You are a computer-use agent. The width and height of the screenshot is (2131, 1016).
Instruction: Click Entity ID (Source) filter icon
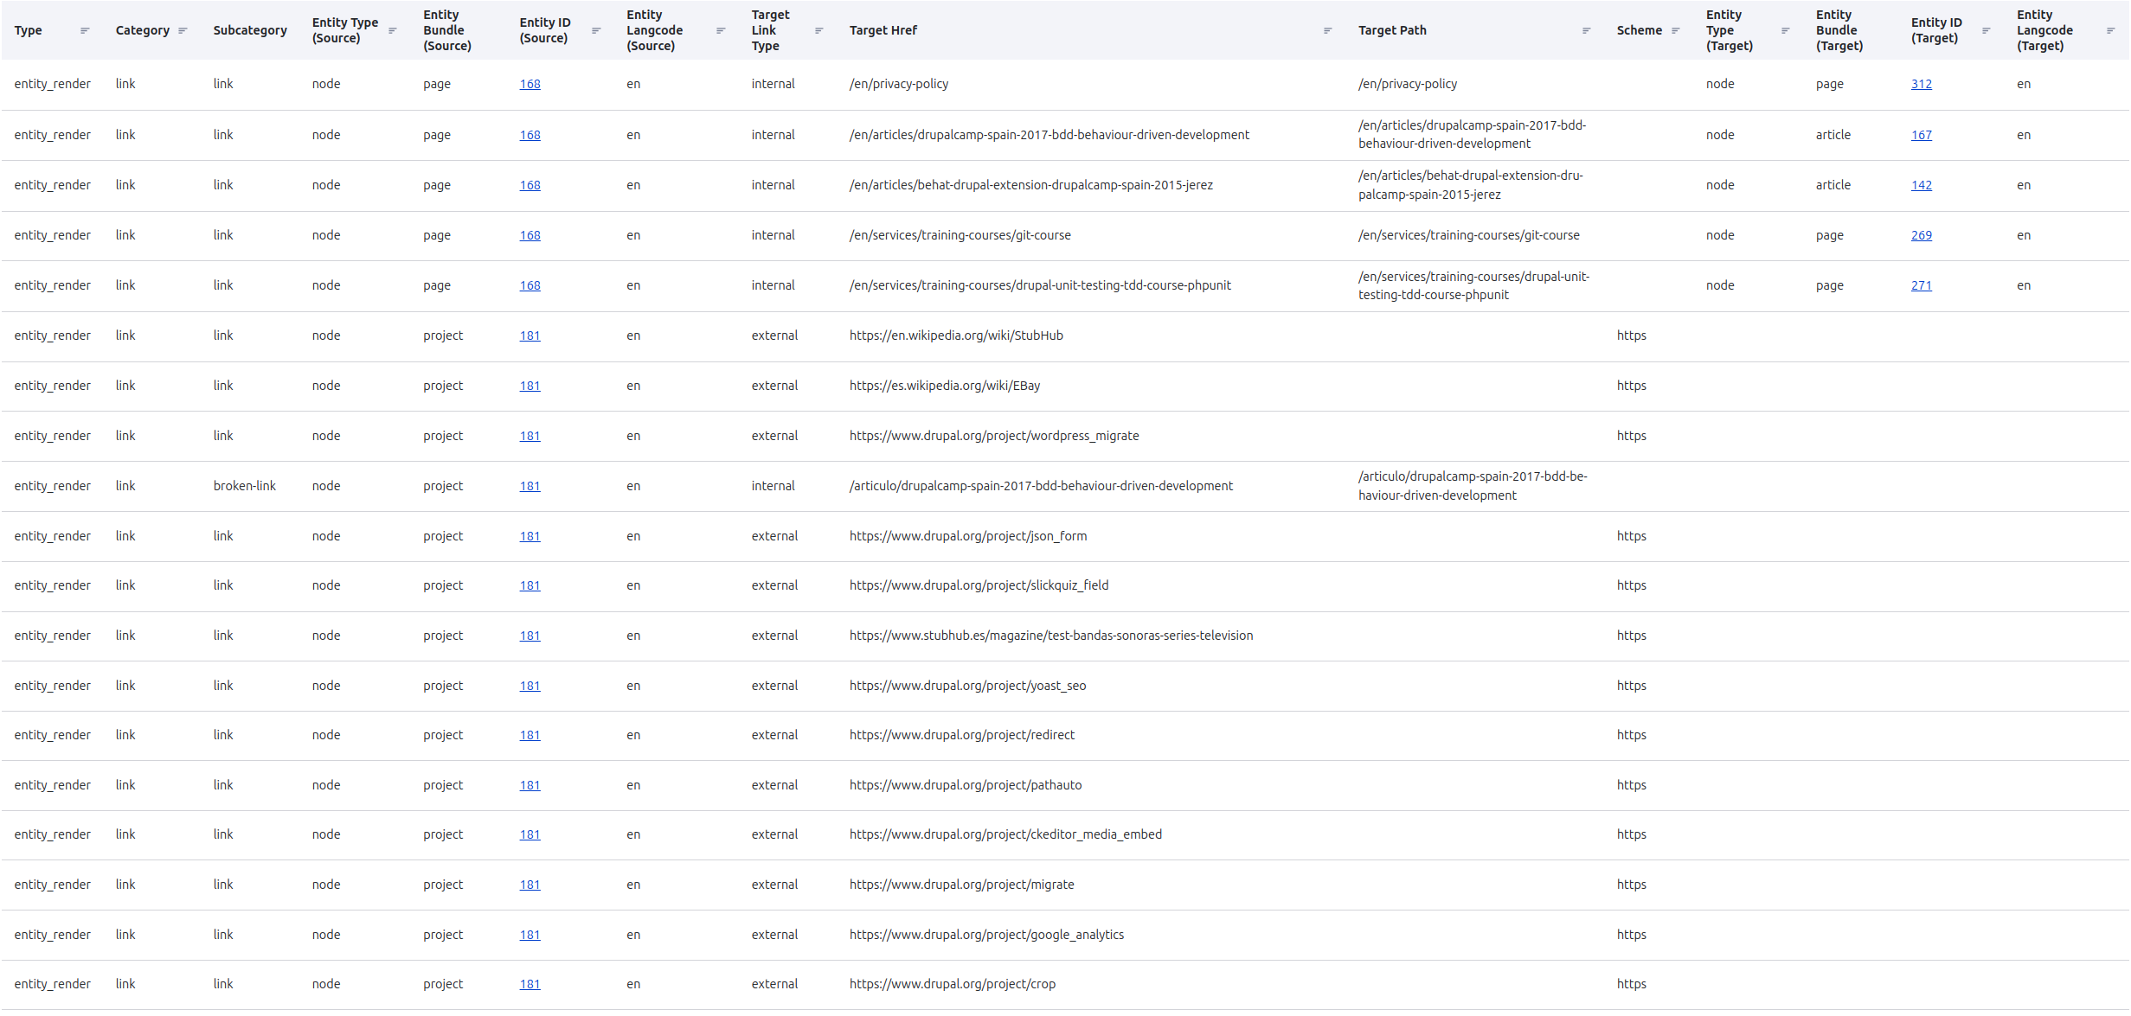tap(596, 30)
